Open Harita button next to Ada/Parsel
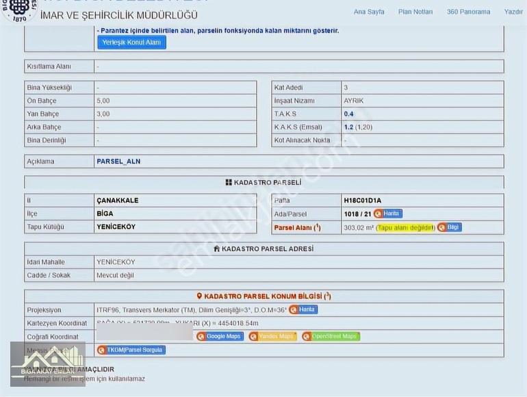Viewport: 527px width, 397px height. tap(388, 214)
